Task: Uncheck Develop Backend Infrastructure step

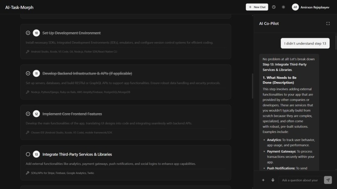Action: click(28, 73)
